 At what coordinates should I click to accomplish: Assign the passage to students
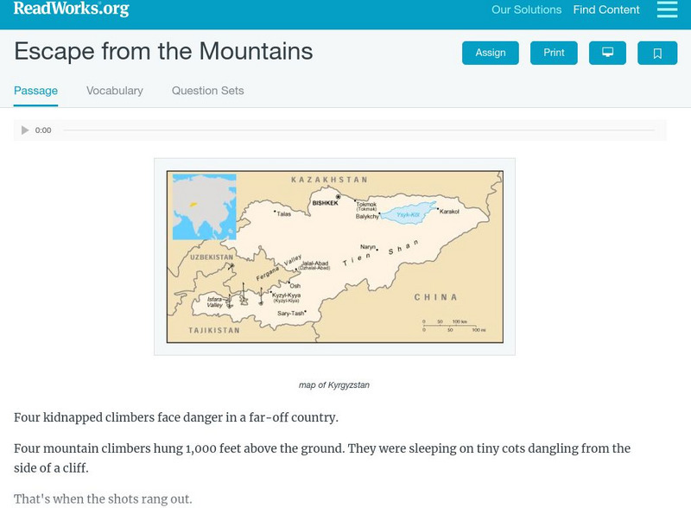coord(490,53)
